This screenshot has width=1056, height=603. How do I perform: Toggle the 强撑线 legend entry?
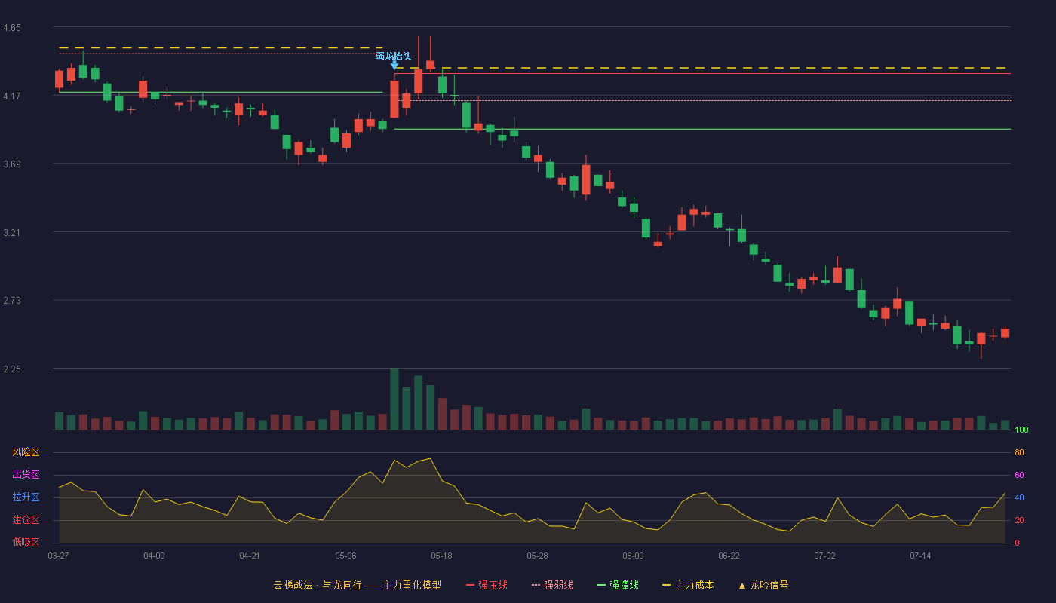click(x=618, y=585)
